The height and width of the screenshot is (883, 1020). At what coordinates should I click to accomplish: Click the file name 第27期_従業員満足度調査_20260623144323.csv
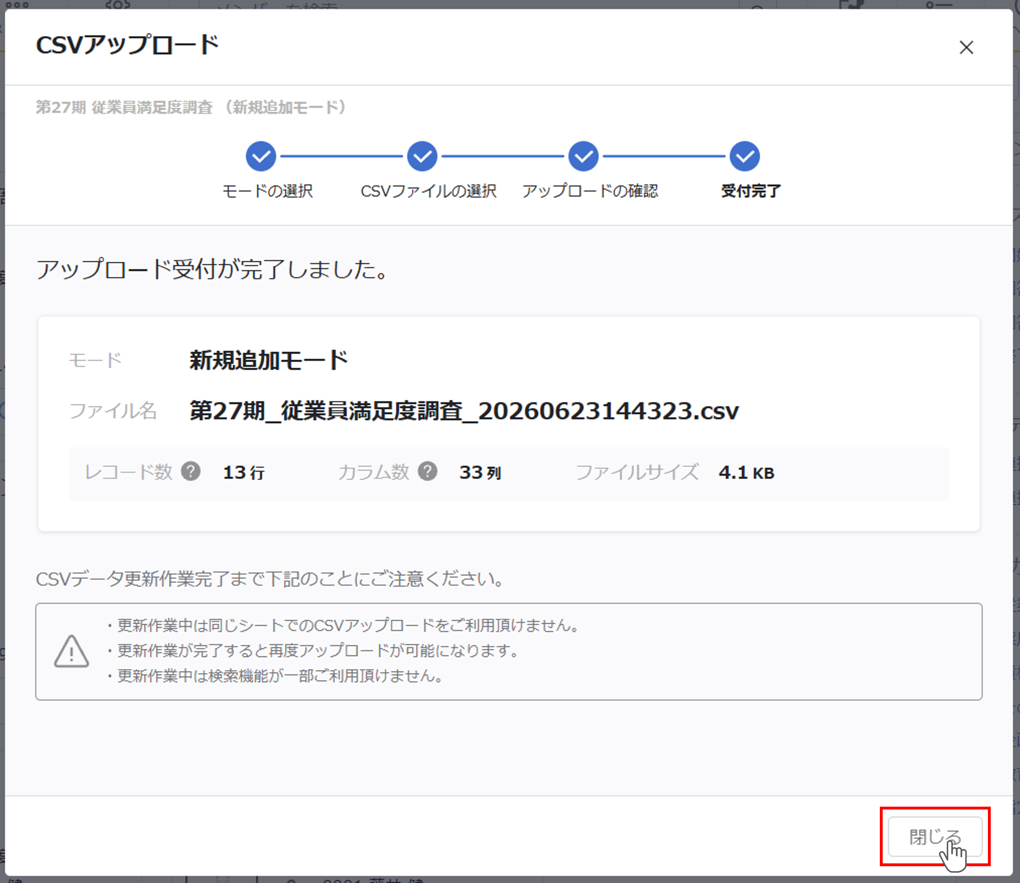(x=464, y=410)
